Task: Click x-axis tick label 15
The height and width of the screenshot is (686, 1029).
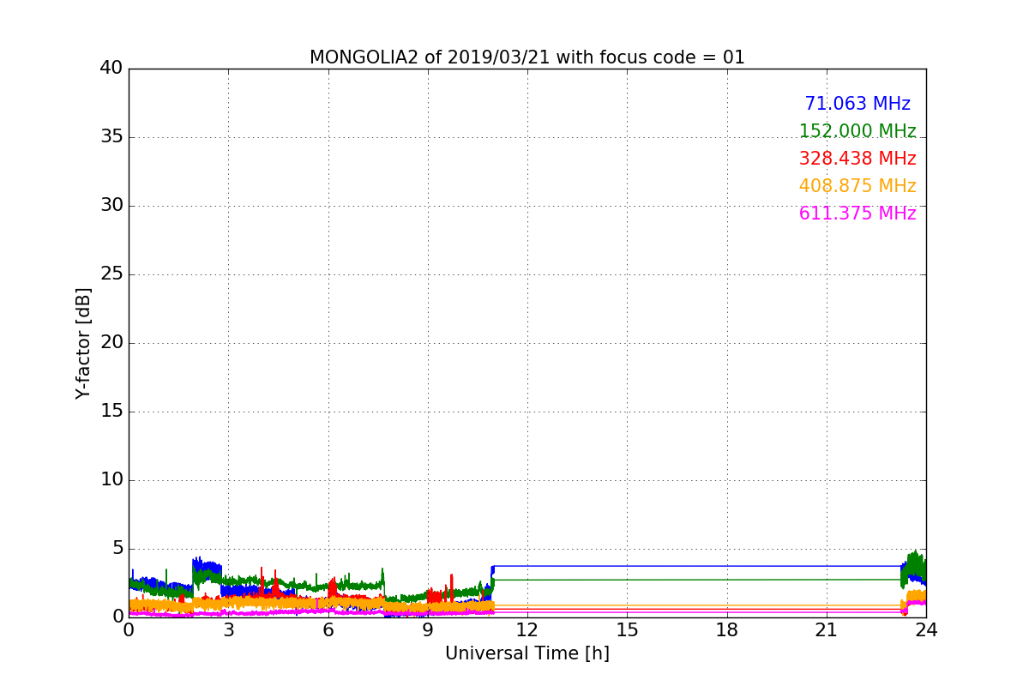Action: (627, 630)
